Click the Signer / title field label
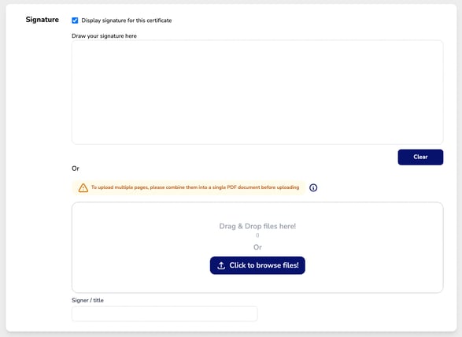 pos(87,300)
